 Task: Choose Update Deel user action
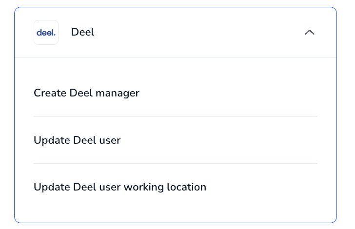click(x=77, y=140)
